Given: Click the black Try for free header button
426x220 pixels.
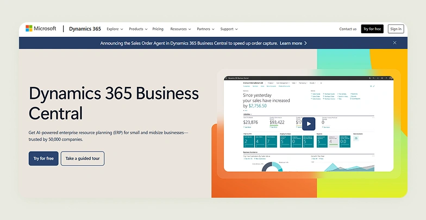Looking at the screenshot, I should (x=372, y=29).
